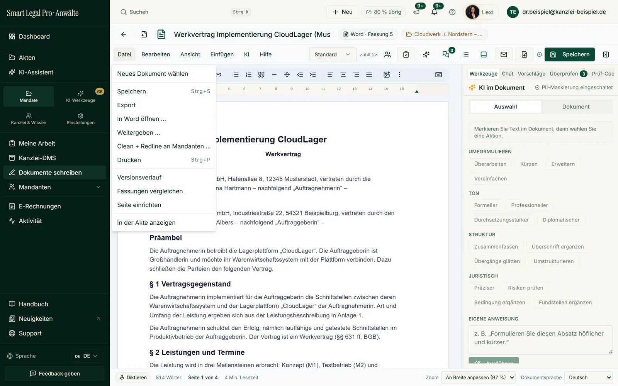Image resolution: width=618 pixels, height=386 pixels.
Task: Switch to the Chat tab
Action: (508, 74)
